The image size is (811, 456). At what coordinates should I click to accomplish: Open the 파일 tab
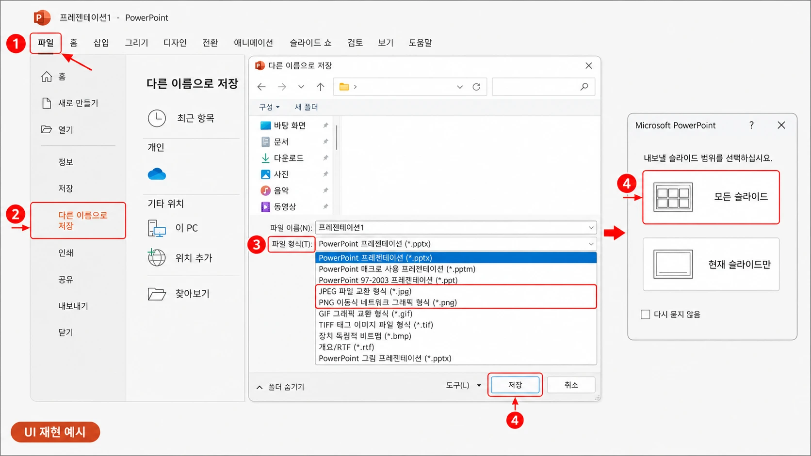coord(46,43)
